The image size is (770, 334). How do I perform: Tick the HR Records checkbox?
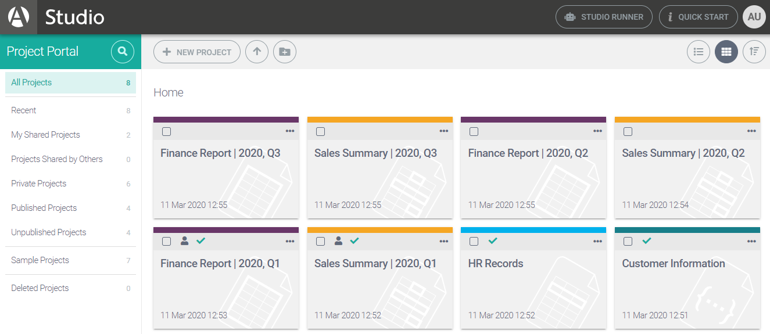click(x=474, y=242)
